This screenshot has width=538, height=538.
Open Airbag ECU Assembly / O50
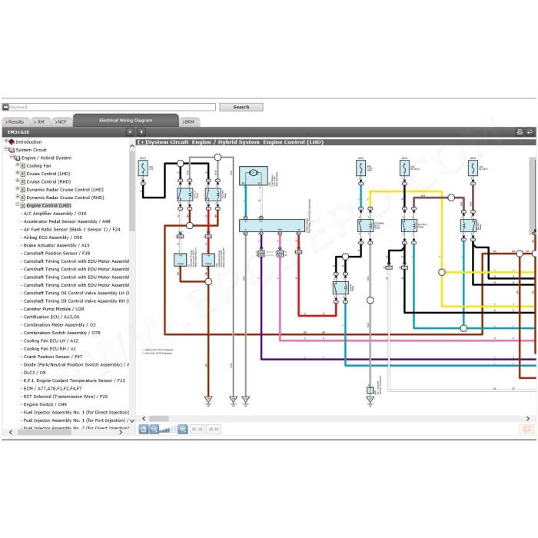(x=53, y=237)
